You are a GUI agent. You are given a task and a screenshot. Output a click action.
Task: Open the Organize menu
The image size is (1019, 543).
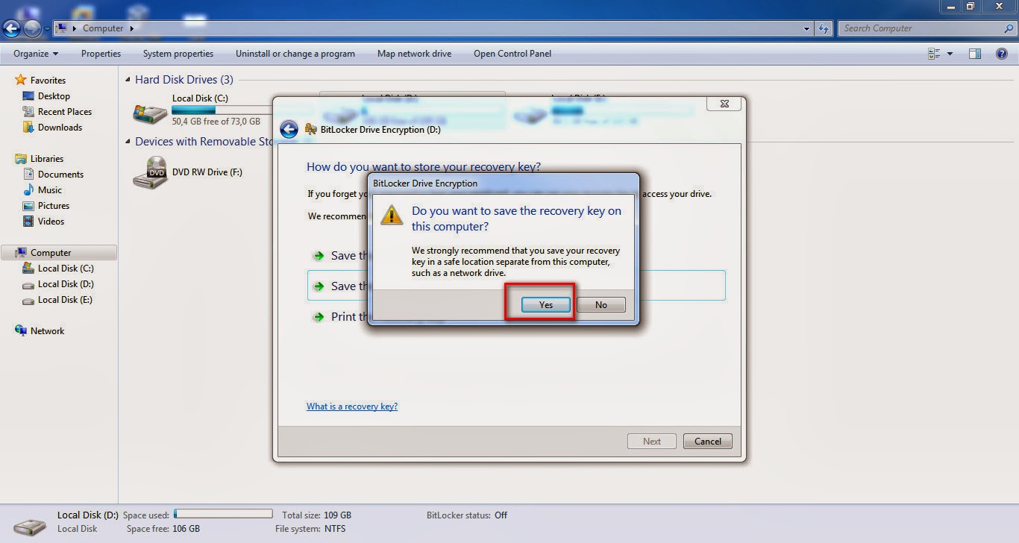pyautogui.click(x=36, y=54)
